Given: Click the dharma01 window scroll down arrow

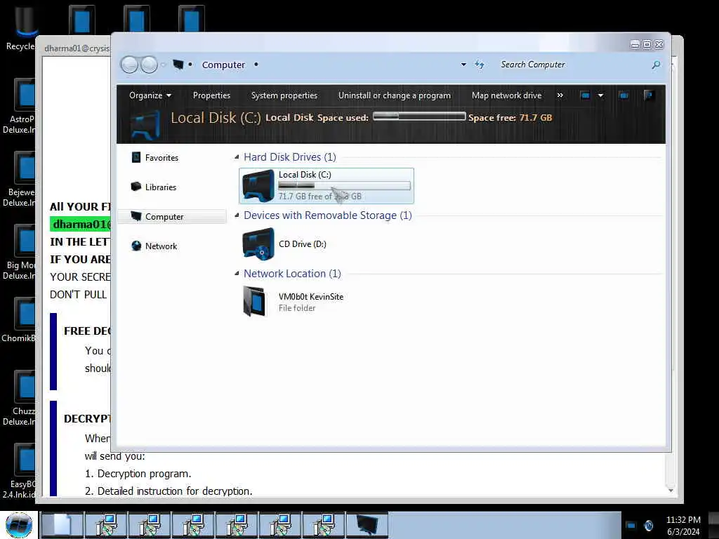Looking at the screenshot, I should 671,491.
